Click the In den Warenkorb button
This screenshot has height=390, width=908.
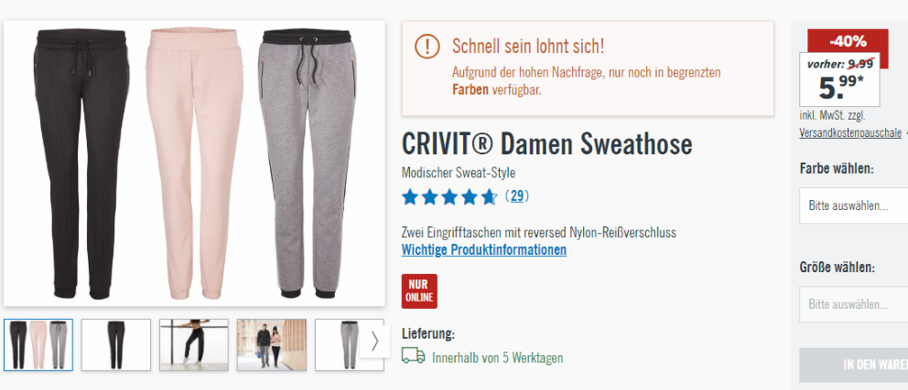point(854,365)
